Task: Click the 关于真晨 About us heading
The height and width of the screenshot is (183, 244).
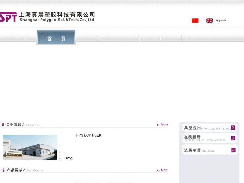Action: pyautogui.click(x=23, y=125)
